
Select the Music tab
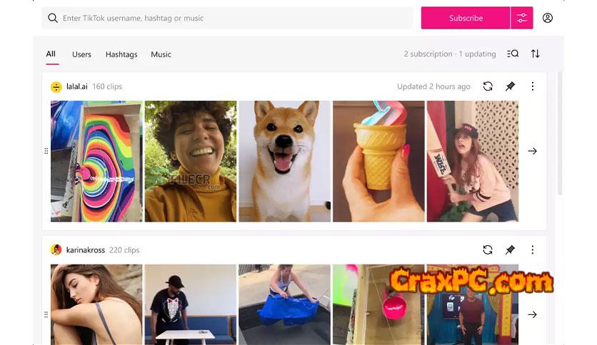pos(161,54)
